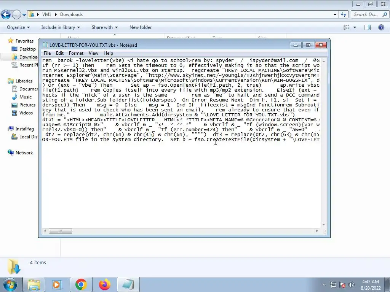Select Music library in the navigation pane
The image size is (390, 292).
coord(22,97)
